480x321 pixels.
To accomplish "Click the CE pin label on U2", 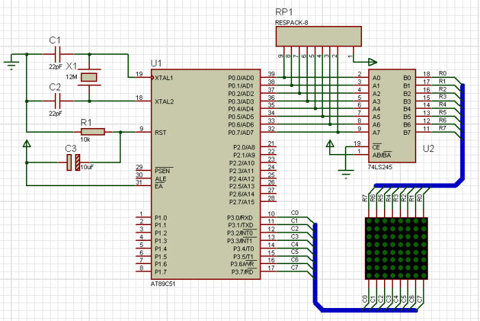I will coord(376,147).
